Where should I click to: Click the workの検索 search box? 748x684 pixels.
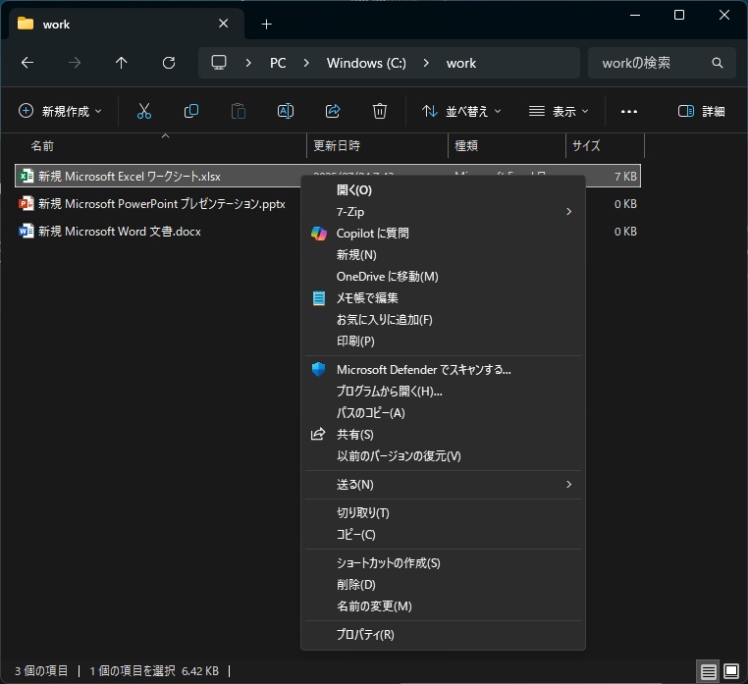coord(653,63)
